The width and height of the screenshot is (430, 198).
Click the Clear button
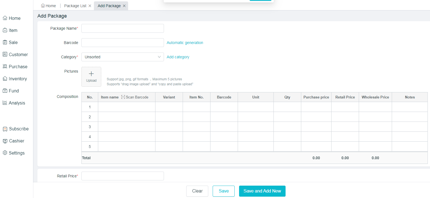click(x=197, y=191)
